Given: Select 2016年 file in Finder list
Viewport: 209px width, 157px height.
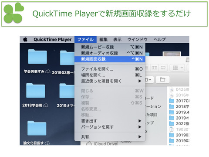Looking at the screenshot, I should 179,95.
